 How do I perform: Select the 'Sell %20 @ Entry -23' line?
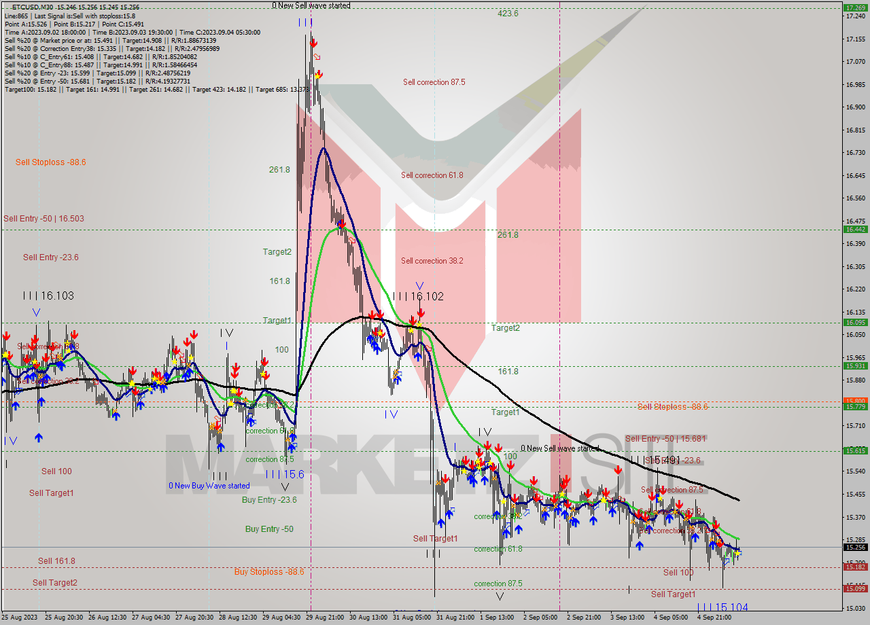[x=97, y=73]
